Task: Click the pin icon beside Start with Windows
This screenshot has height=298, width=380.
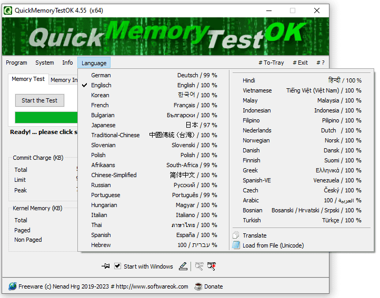Action: (x=106, y=266)
